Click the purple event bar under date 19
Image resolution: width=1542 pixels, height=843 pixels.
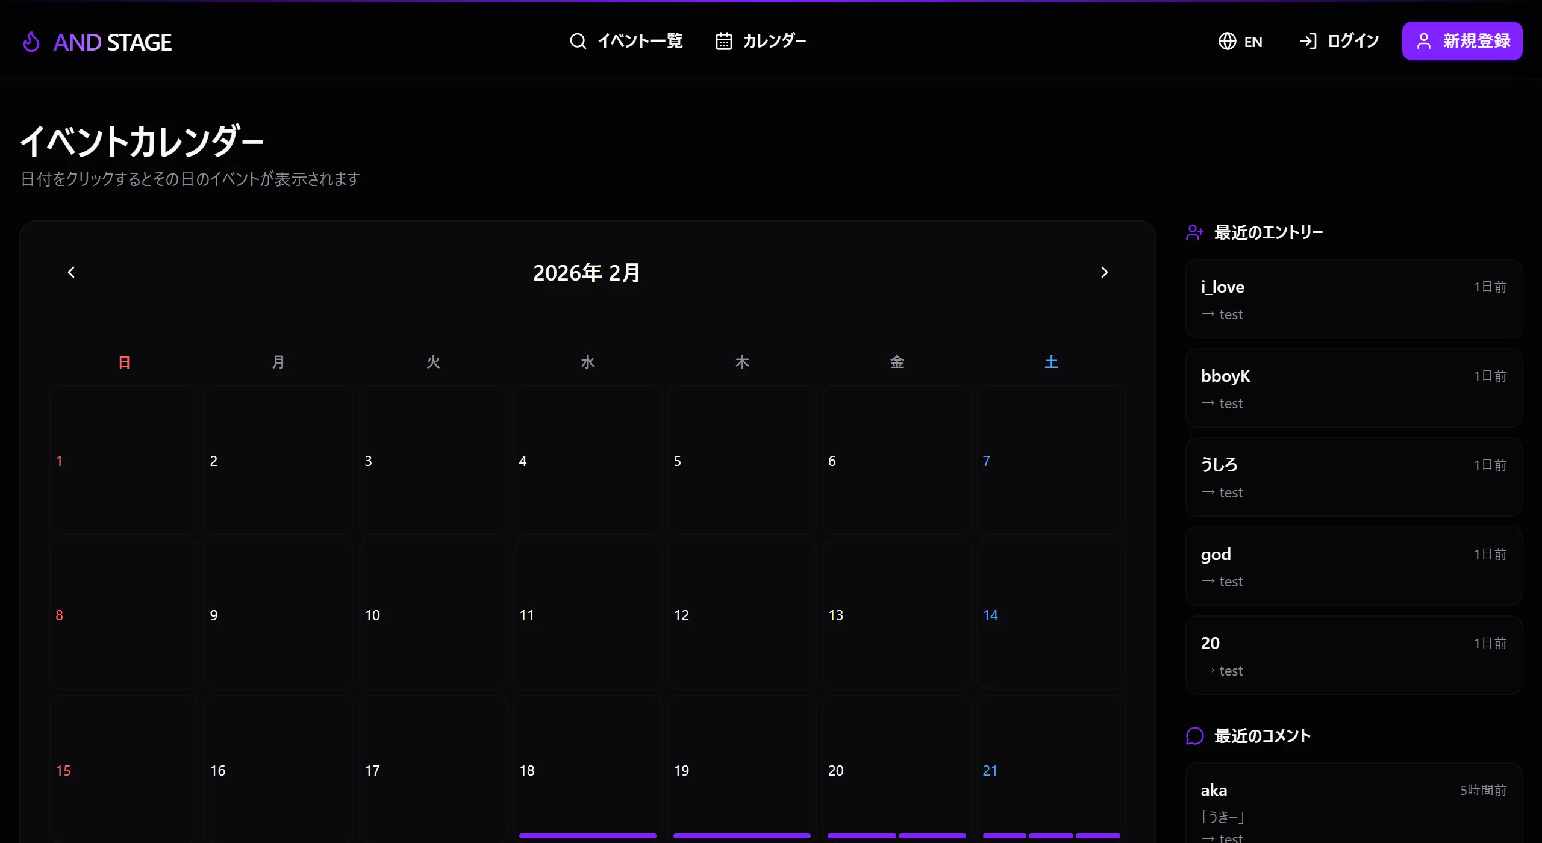pyautogui.click(x=741, y=835)
